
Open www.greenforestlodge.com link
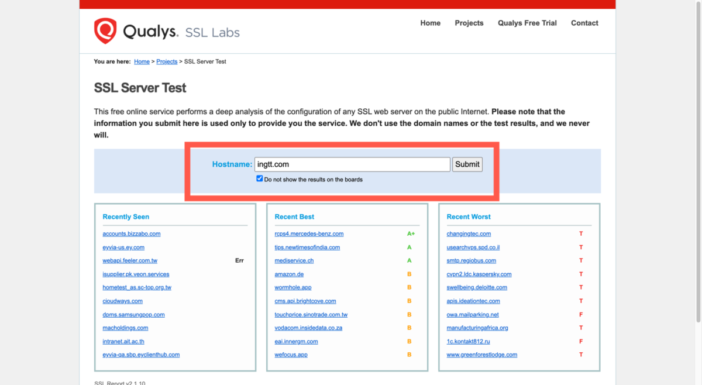[x=482, y=355]
